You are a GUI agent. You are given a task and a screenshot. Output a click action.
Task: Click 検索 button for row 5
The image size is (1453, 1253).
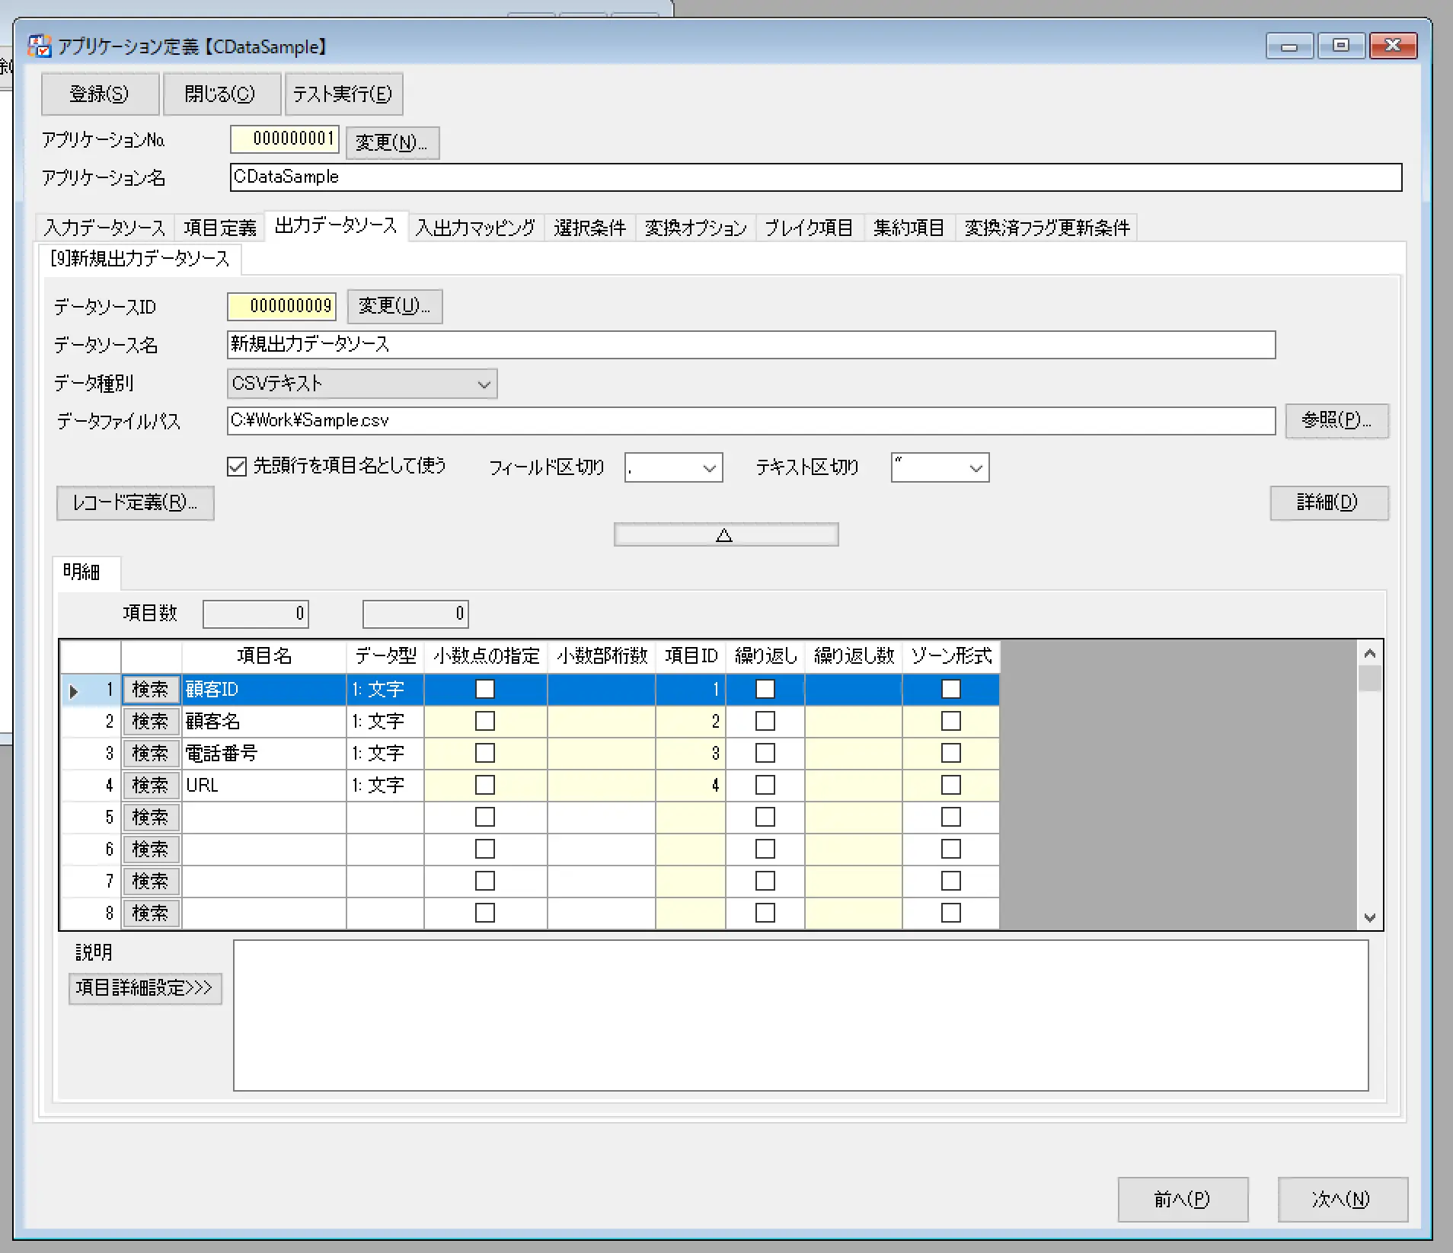click(150, 818)
